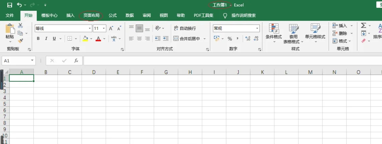
Task: Set vertical middle alignment
Action: [x=139, y=28]
